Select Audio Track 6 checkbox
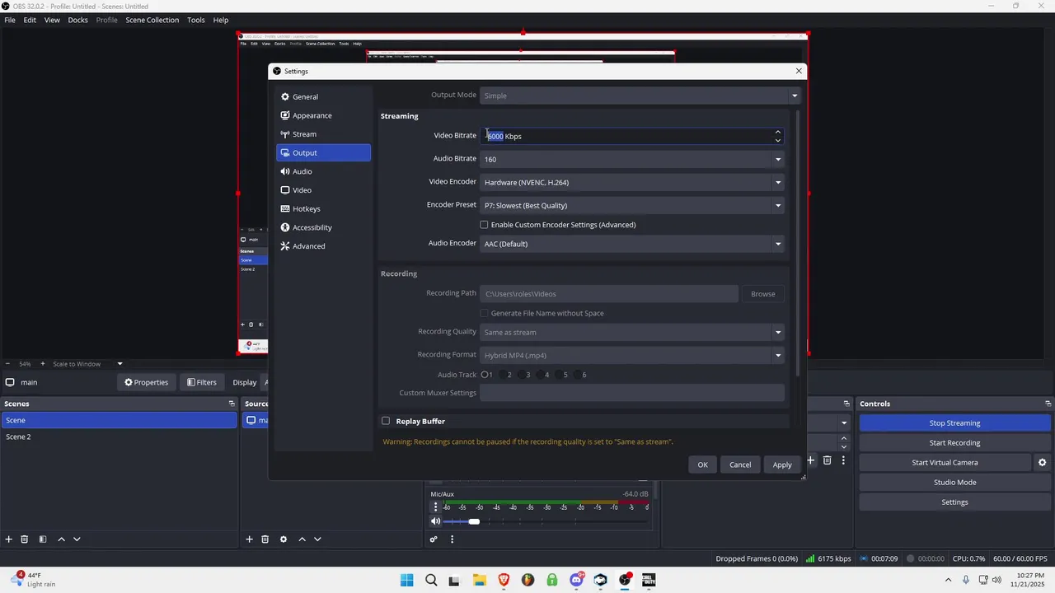The image size is (1055, 593). tap(579, 375)
